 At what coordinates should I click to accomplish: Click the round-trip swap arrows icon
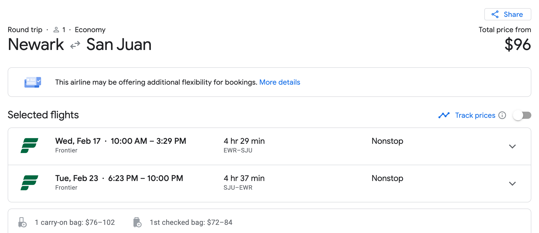pyautogui.click(x=75, y=45)
